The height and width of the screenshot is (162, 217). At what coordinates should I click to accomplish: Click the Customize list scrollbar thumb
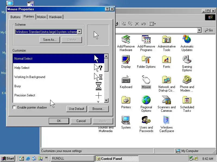(106, 65)
